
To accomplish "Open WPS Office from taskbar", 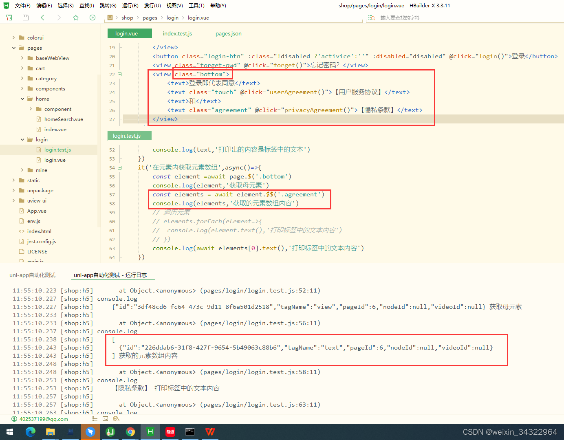I will click(210, 432).
